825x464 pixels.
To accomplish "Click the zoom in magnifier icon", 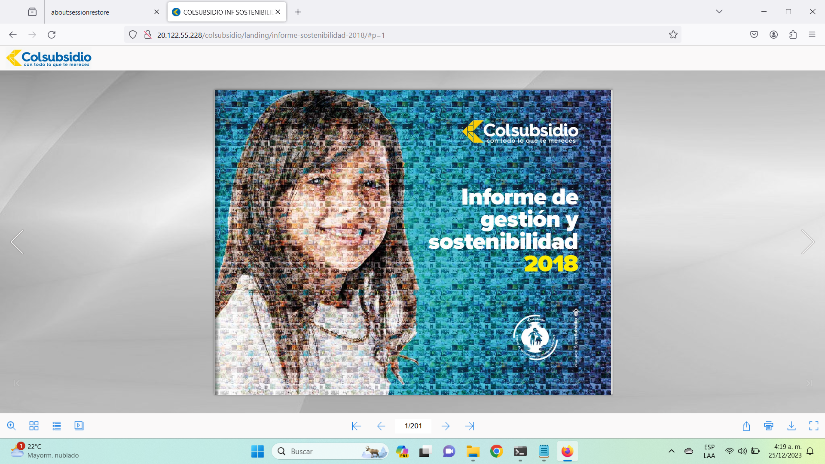I will coord(11,426).
